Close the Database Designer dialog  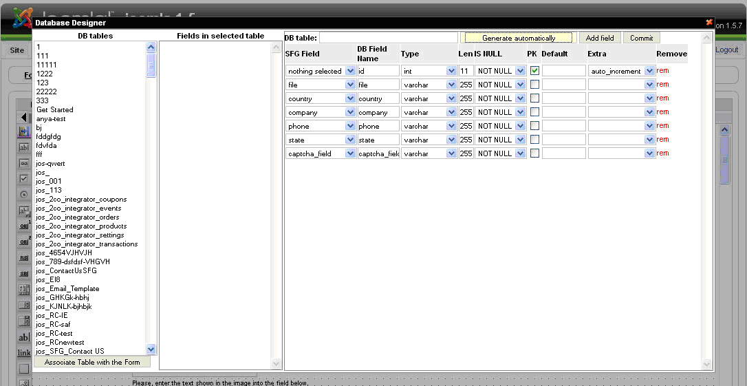[709, 22]
